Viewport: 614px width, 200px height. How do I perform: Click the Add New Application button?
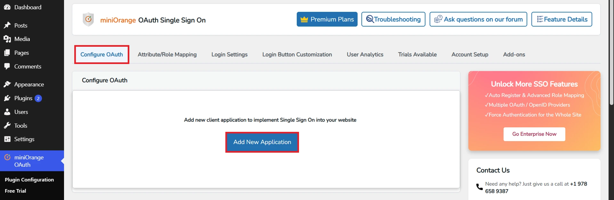[262, 142]
